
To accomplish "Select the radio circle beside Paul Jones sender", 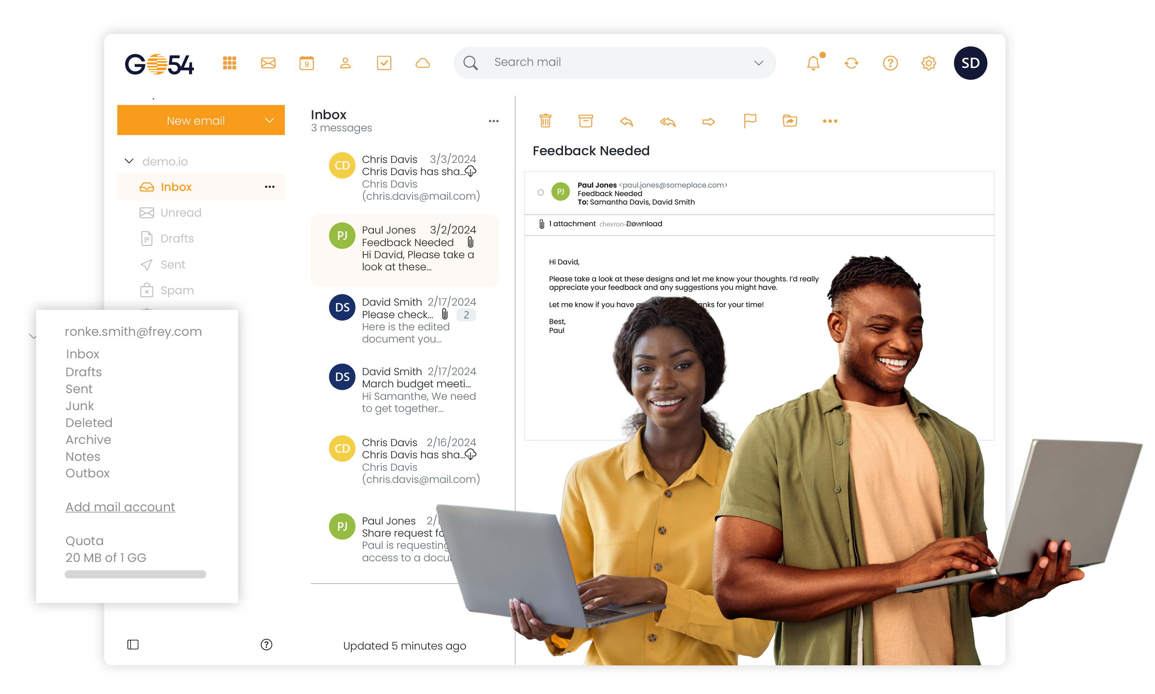I will tap(540, 192).
